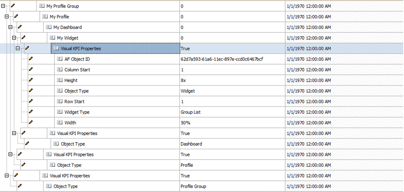Collapse the My Profile node
Viewport: 404px width, 192px height.
[6, 17]
